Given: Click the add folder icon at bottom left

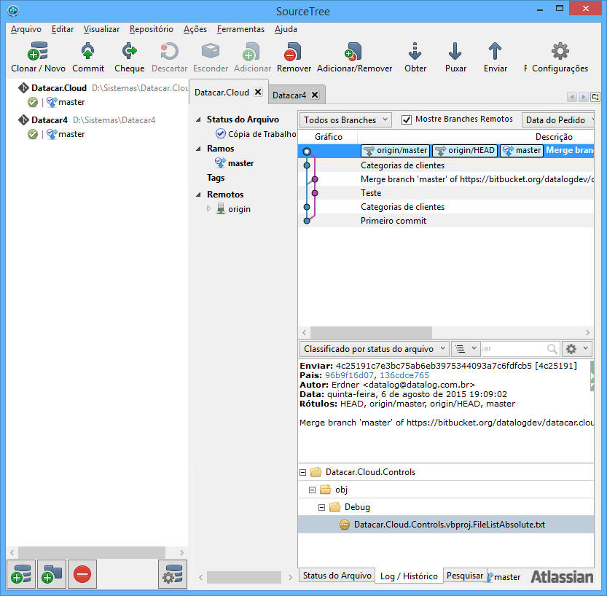Looking at the screenshot, I should tap(52, 574).
